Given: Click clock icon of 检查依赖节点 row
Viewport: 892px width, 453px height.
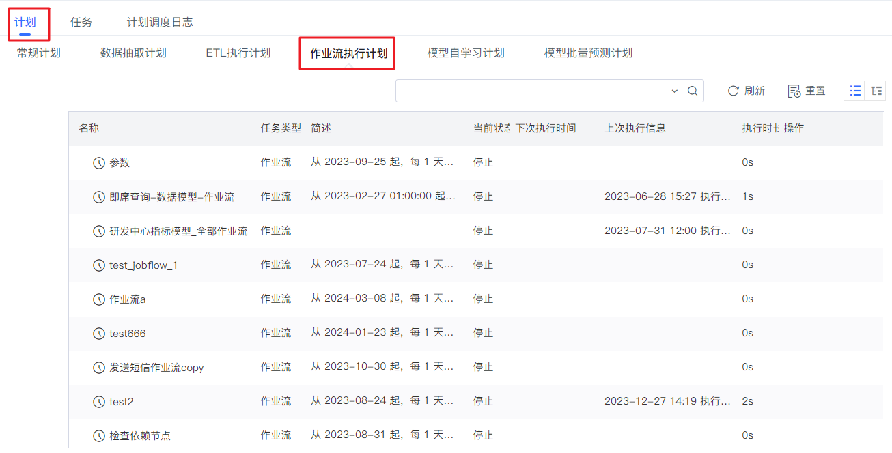Looking at the screenshot, I should coord(99,435).
